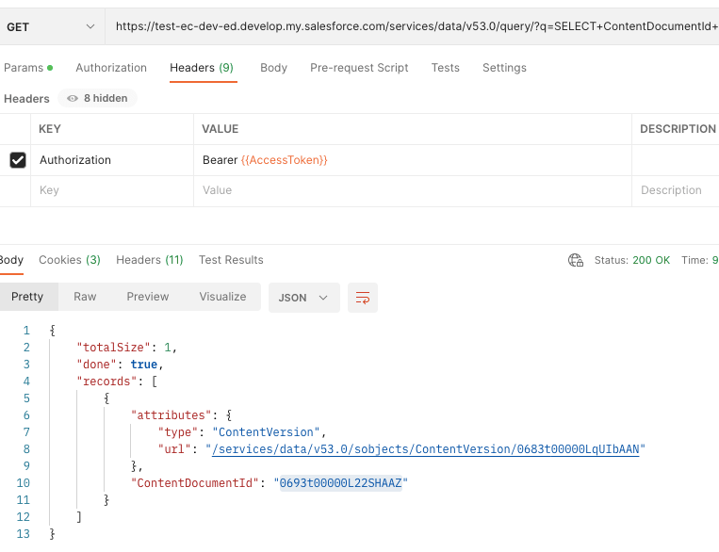Click the request URL field

point(413,26)
